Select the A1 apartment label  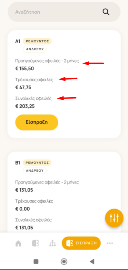(x=18, y=42)
